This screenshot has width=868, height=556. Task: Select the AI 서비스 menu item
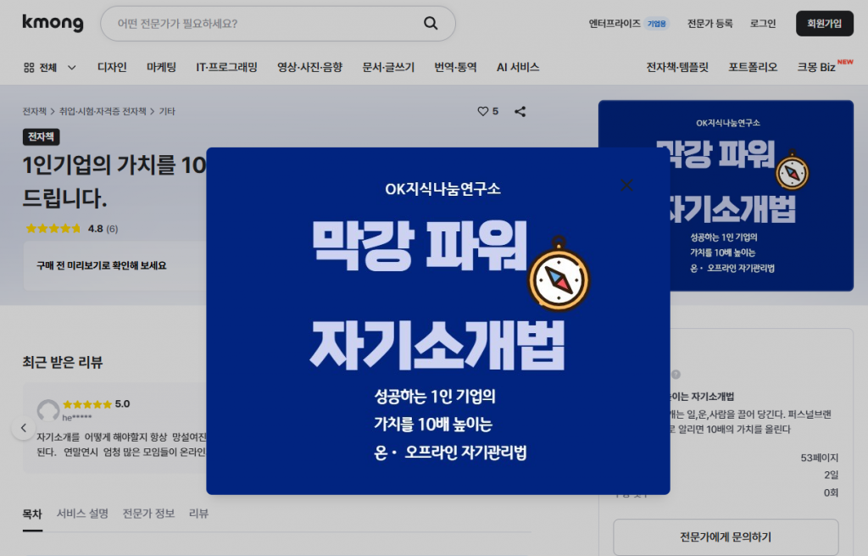coord(518,67)
